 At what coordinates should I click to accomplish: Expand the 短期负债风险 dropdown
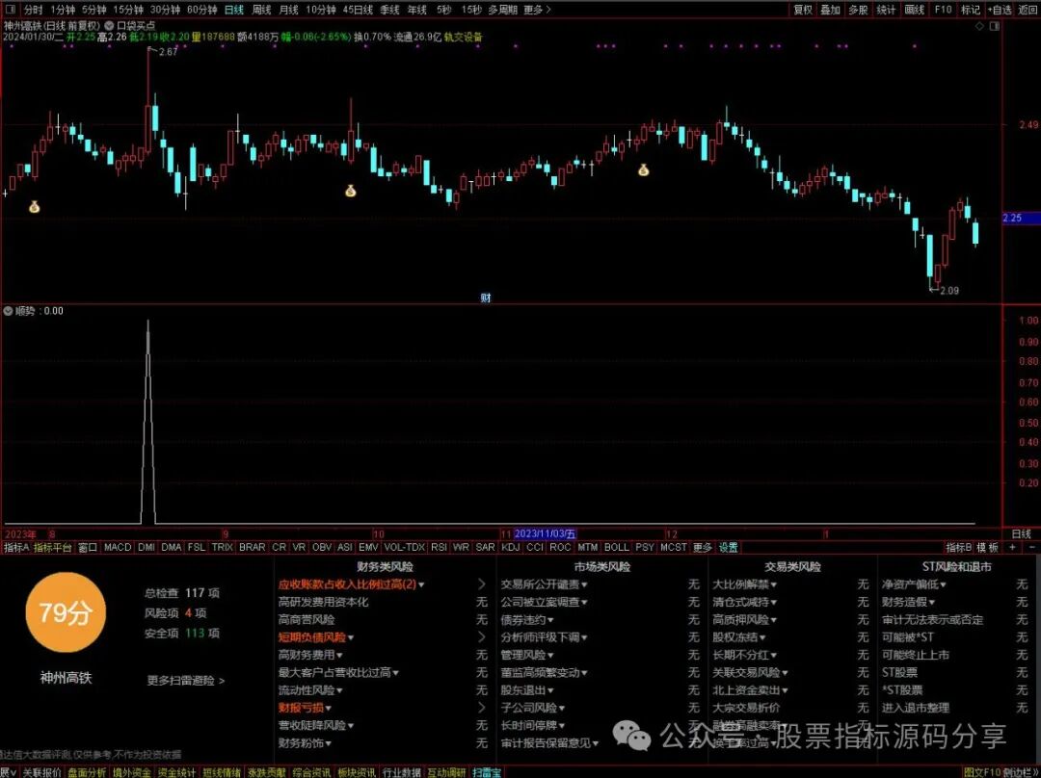pos(316,637)
